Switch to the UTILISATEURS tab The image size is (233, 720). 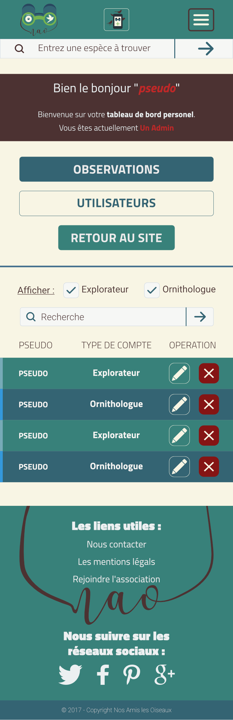click(x=116, y=203)
